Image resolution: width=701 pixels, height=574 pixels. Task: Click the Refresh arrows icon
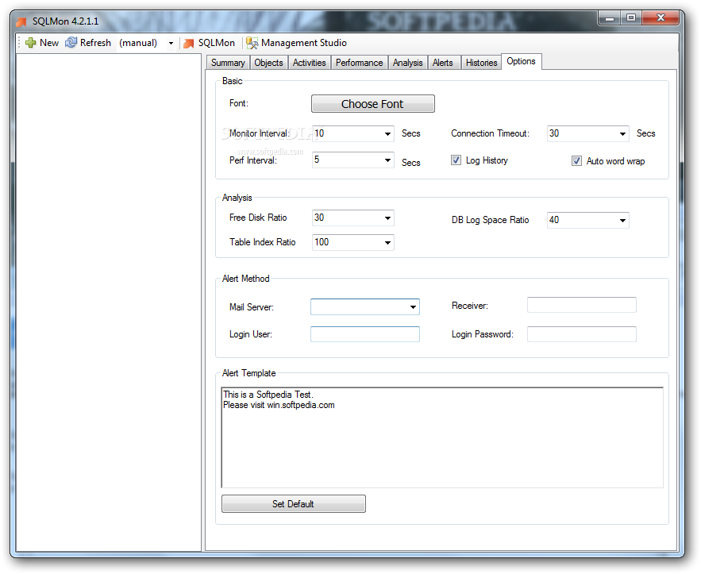[71, 42]
